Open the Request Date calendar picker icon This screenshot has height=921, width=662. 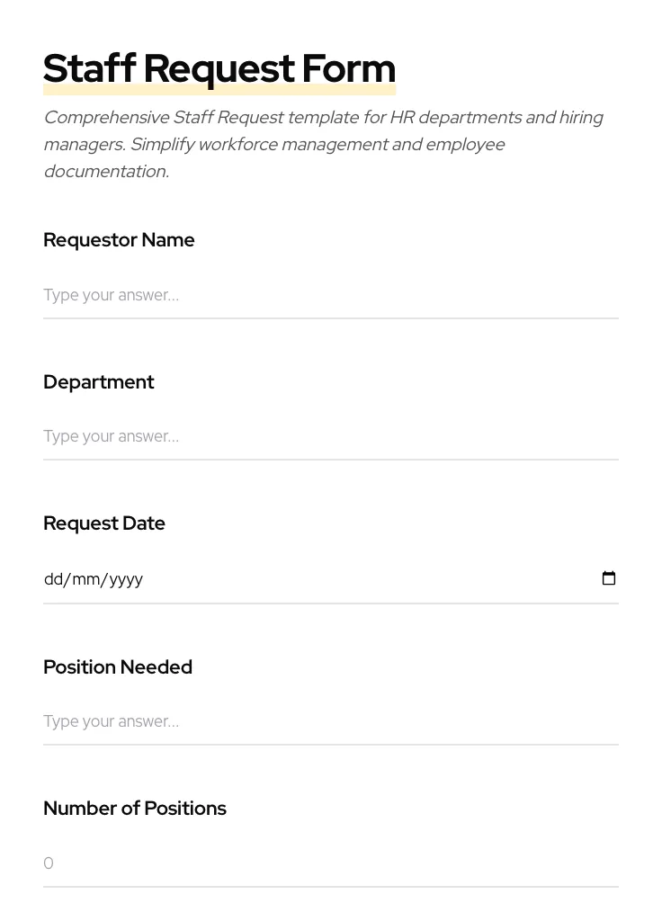609,578
